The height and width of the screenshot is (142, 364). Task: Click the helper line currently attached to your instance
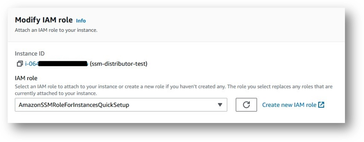55,93
